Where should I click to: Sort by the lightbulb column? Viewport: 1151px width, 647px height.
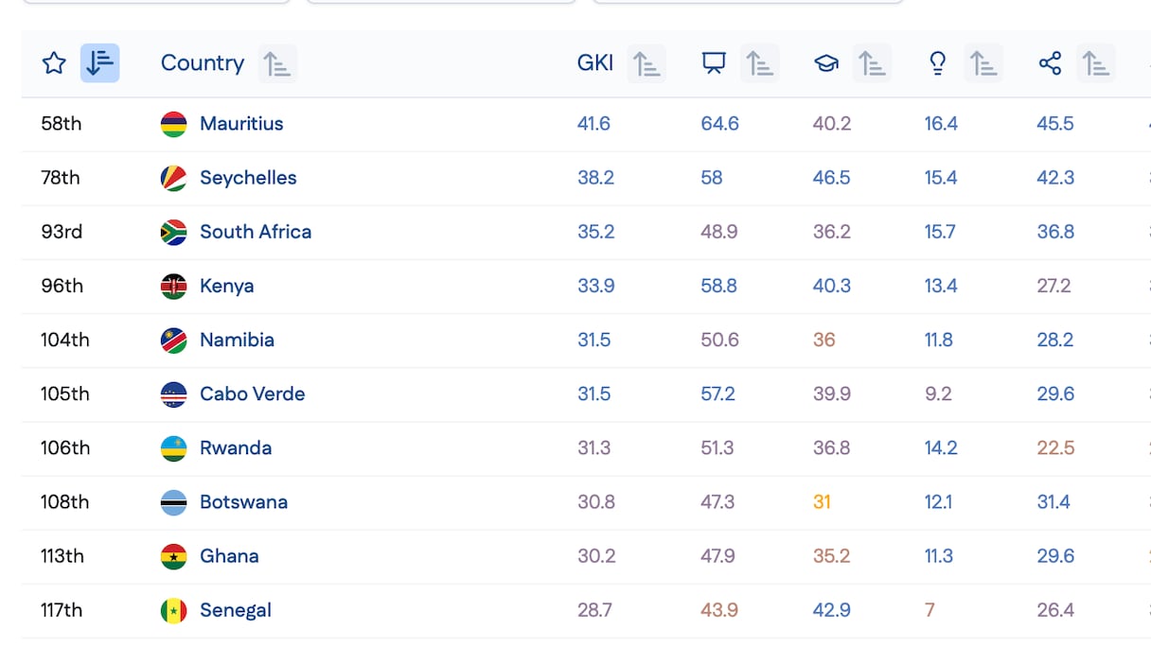(983, 63)
